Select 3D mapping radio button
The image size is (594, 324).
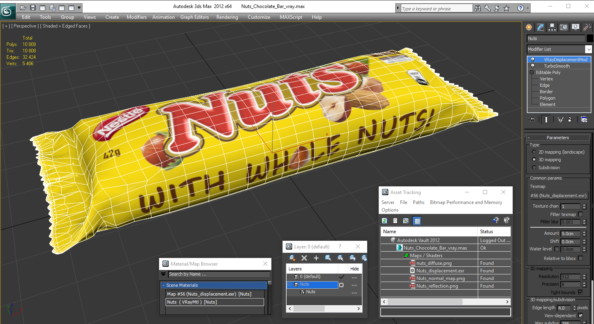tap(534, 160)
